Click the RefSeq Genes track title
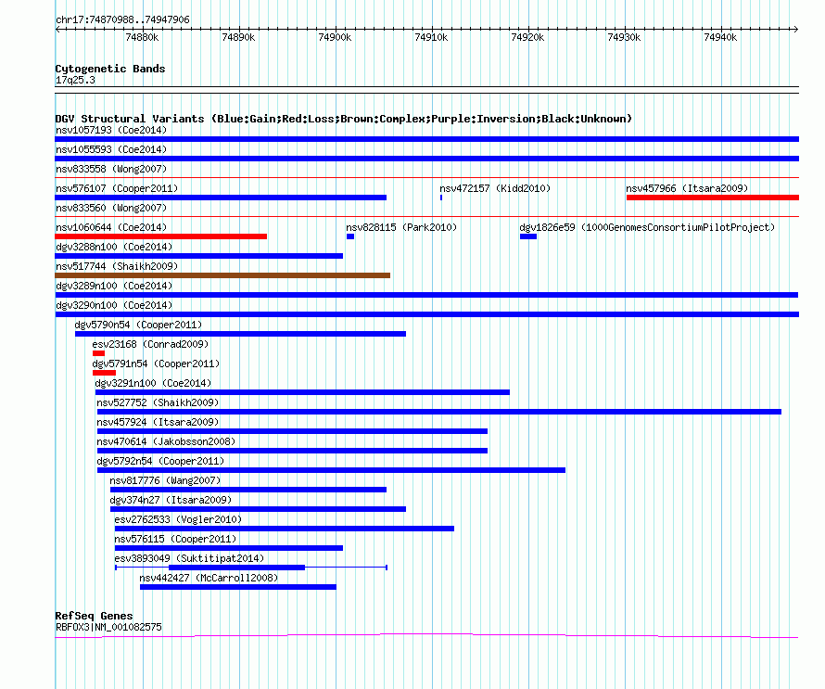 pos(95,616)
